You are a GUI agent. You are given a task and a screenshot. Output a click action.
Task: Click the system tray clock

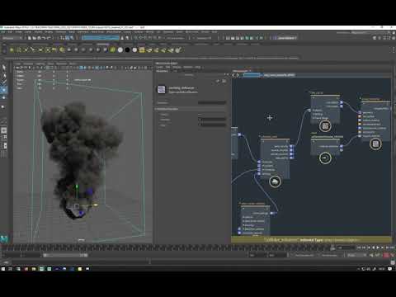(x=381, y=269)
